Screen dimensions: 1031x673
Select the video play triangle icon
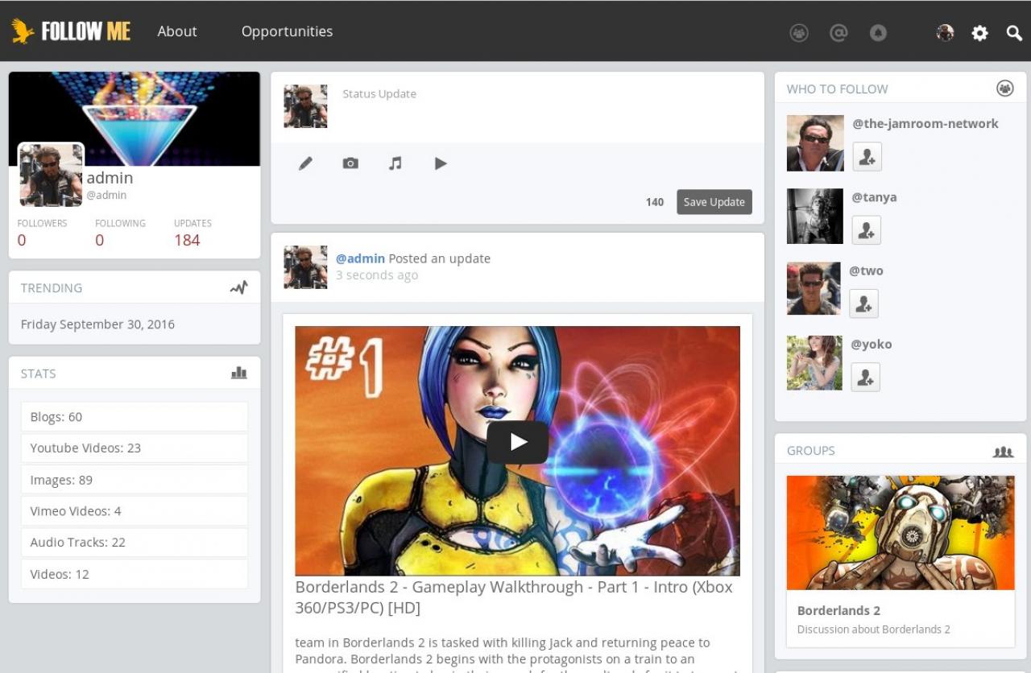click(441, 163)
